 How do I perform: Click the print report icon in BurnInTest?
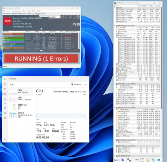tap(71, 17)
